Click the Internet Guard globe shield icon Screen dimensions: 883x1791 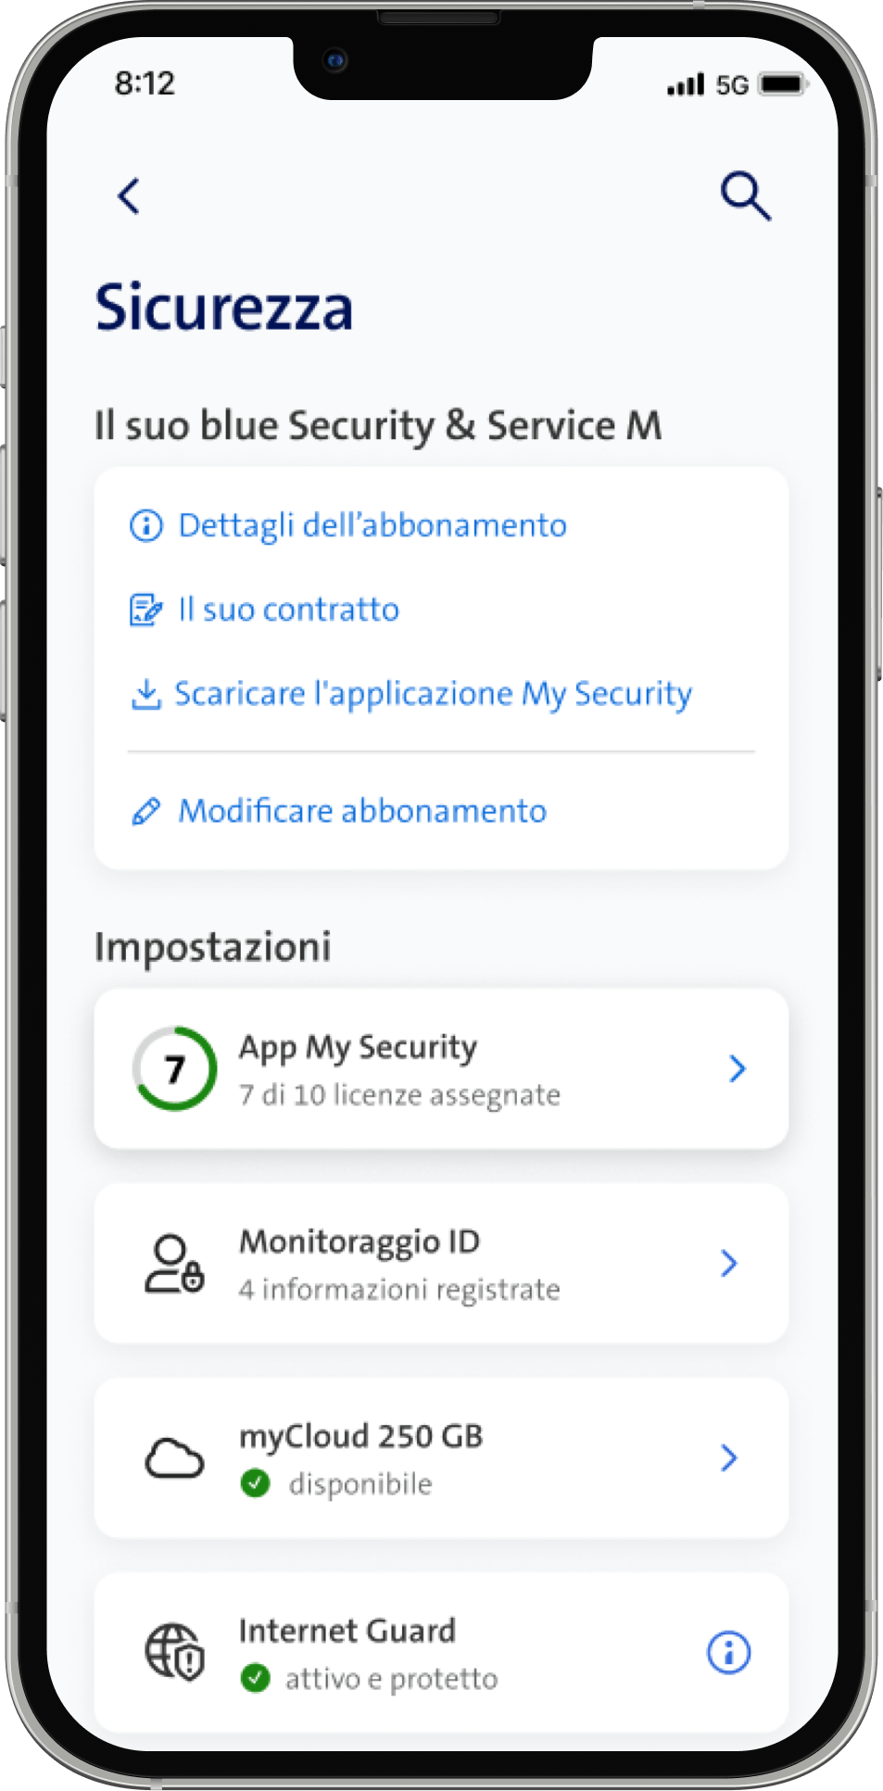174,1652
